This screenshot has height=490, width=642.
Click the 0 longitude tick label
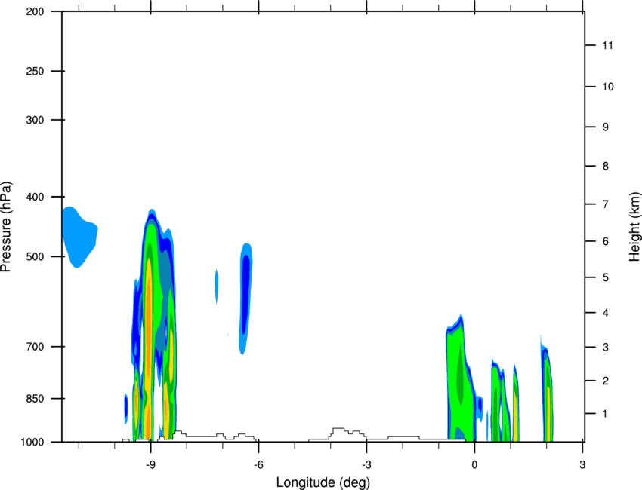point(474,464)
